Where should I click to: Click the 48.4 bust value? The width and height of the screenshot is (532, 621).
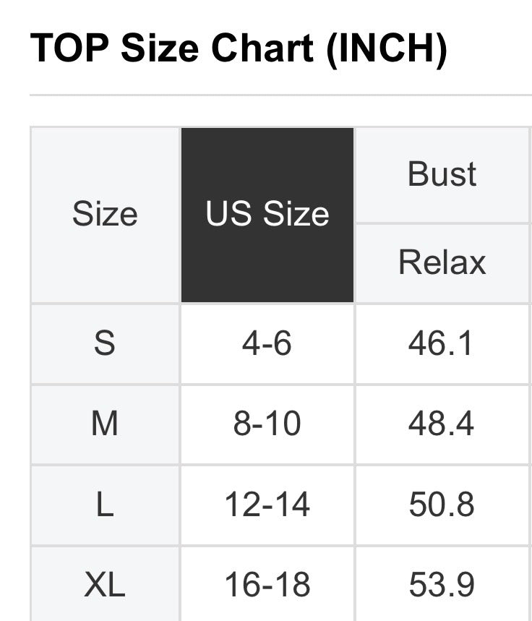pyautogui.click(x=442, y=424)
